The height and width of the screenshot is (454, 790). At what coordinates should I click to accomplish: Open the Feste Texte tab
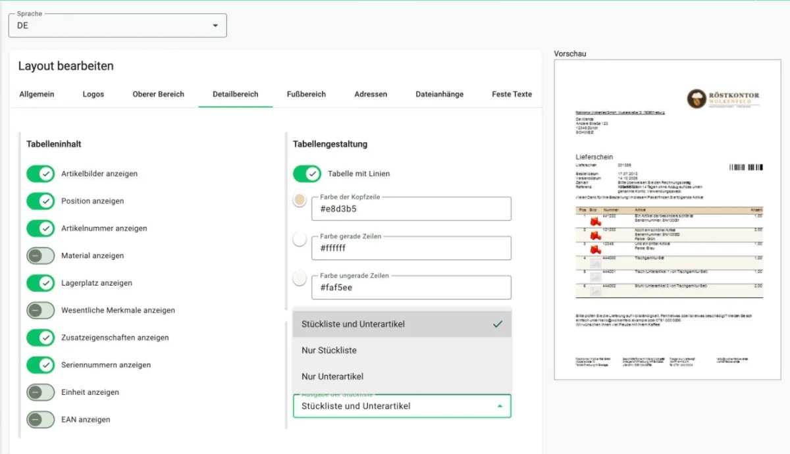point(512,94)
